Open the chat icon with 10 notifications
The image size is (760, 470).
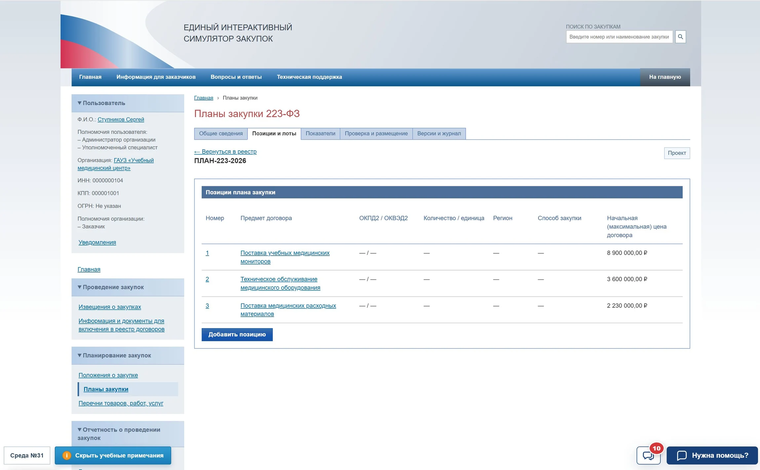648,455
